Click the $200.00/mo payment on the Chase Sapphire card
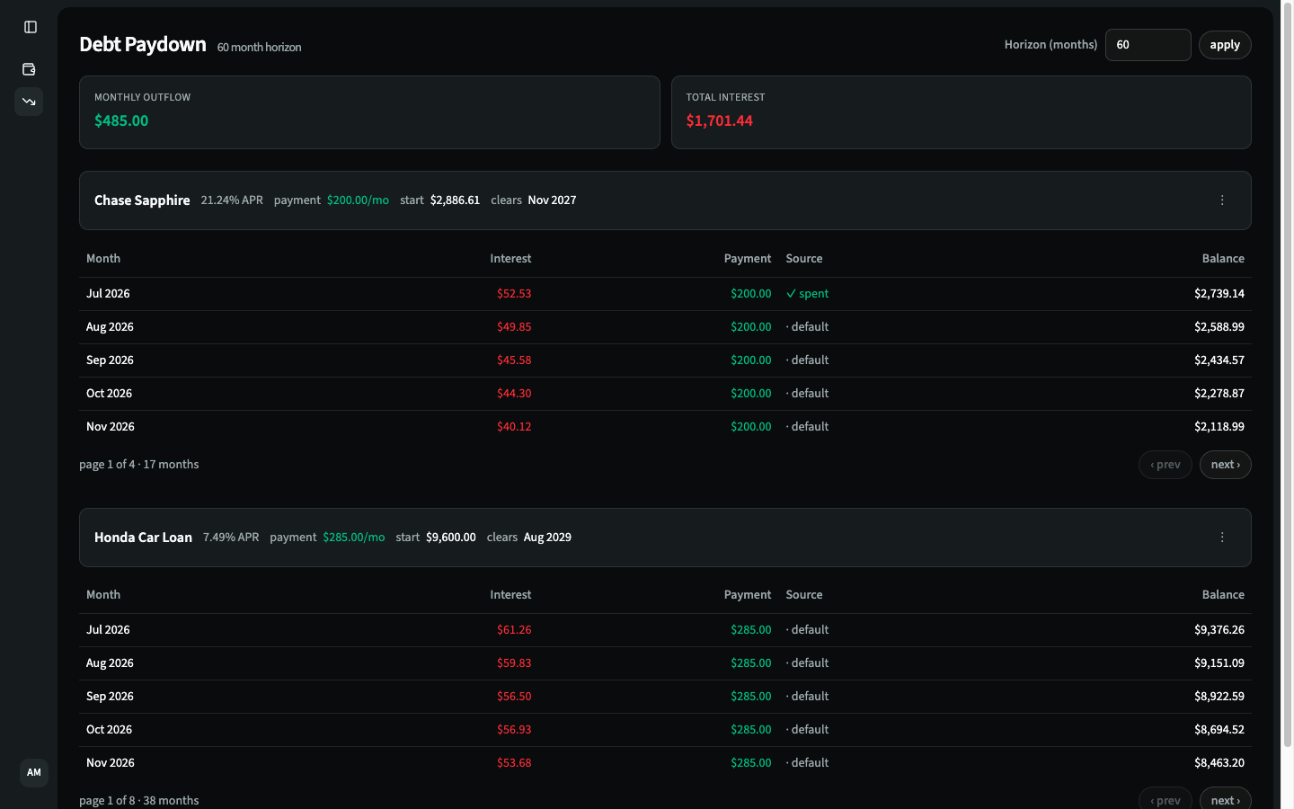 [x=358, y=200]
